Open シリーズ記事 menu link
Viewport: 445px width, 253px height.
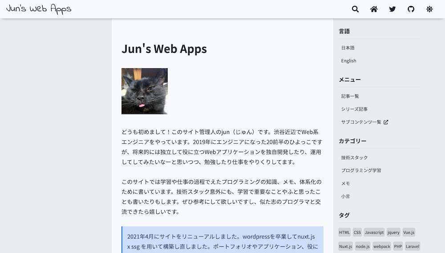[x=354, y=109]
